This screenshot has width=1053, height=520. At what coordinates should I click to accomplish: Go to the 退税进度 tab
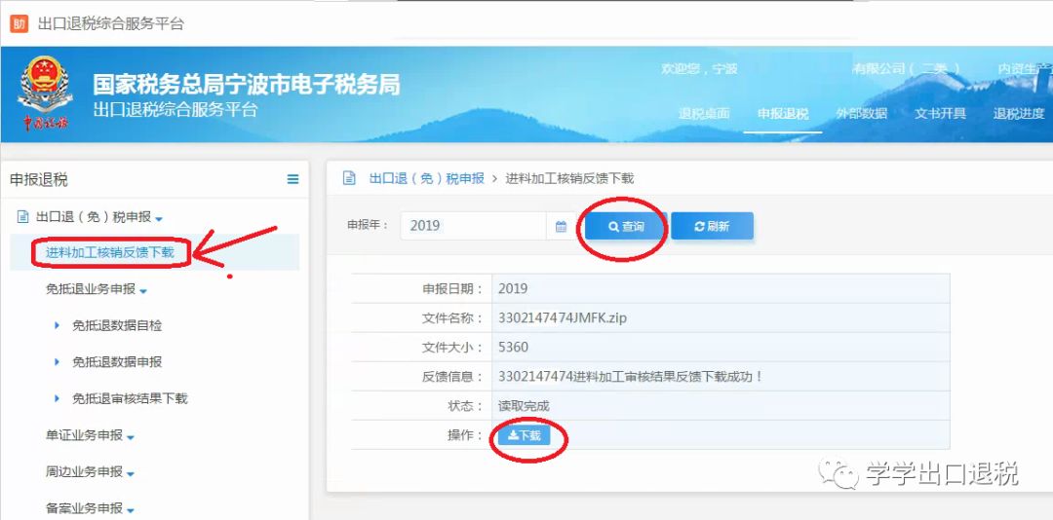(1019, 113)
